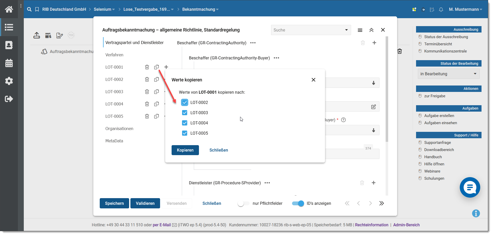Click the notification bell icon

[441, 9]
